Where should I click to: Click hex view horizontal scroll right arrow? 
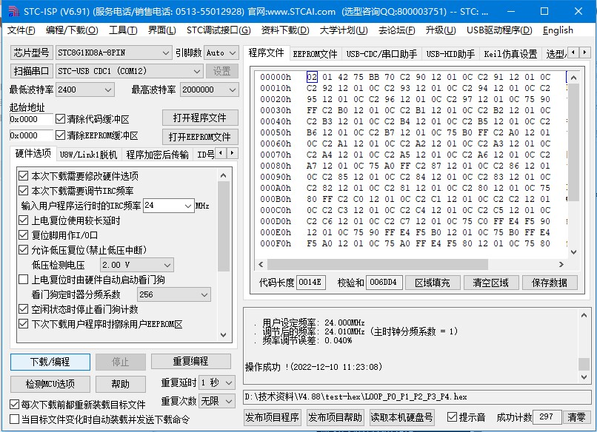click(x=561, y=264)
